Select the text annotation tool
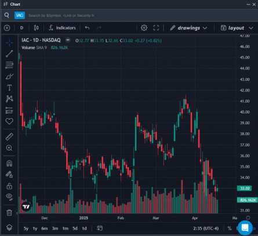Viewport: 258px width, 236px height. click(9, 88)
